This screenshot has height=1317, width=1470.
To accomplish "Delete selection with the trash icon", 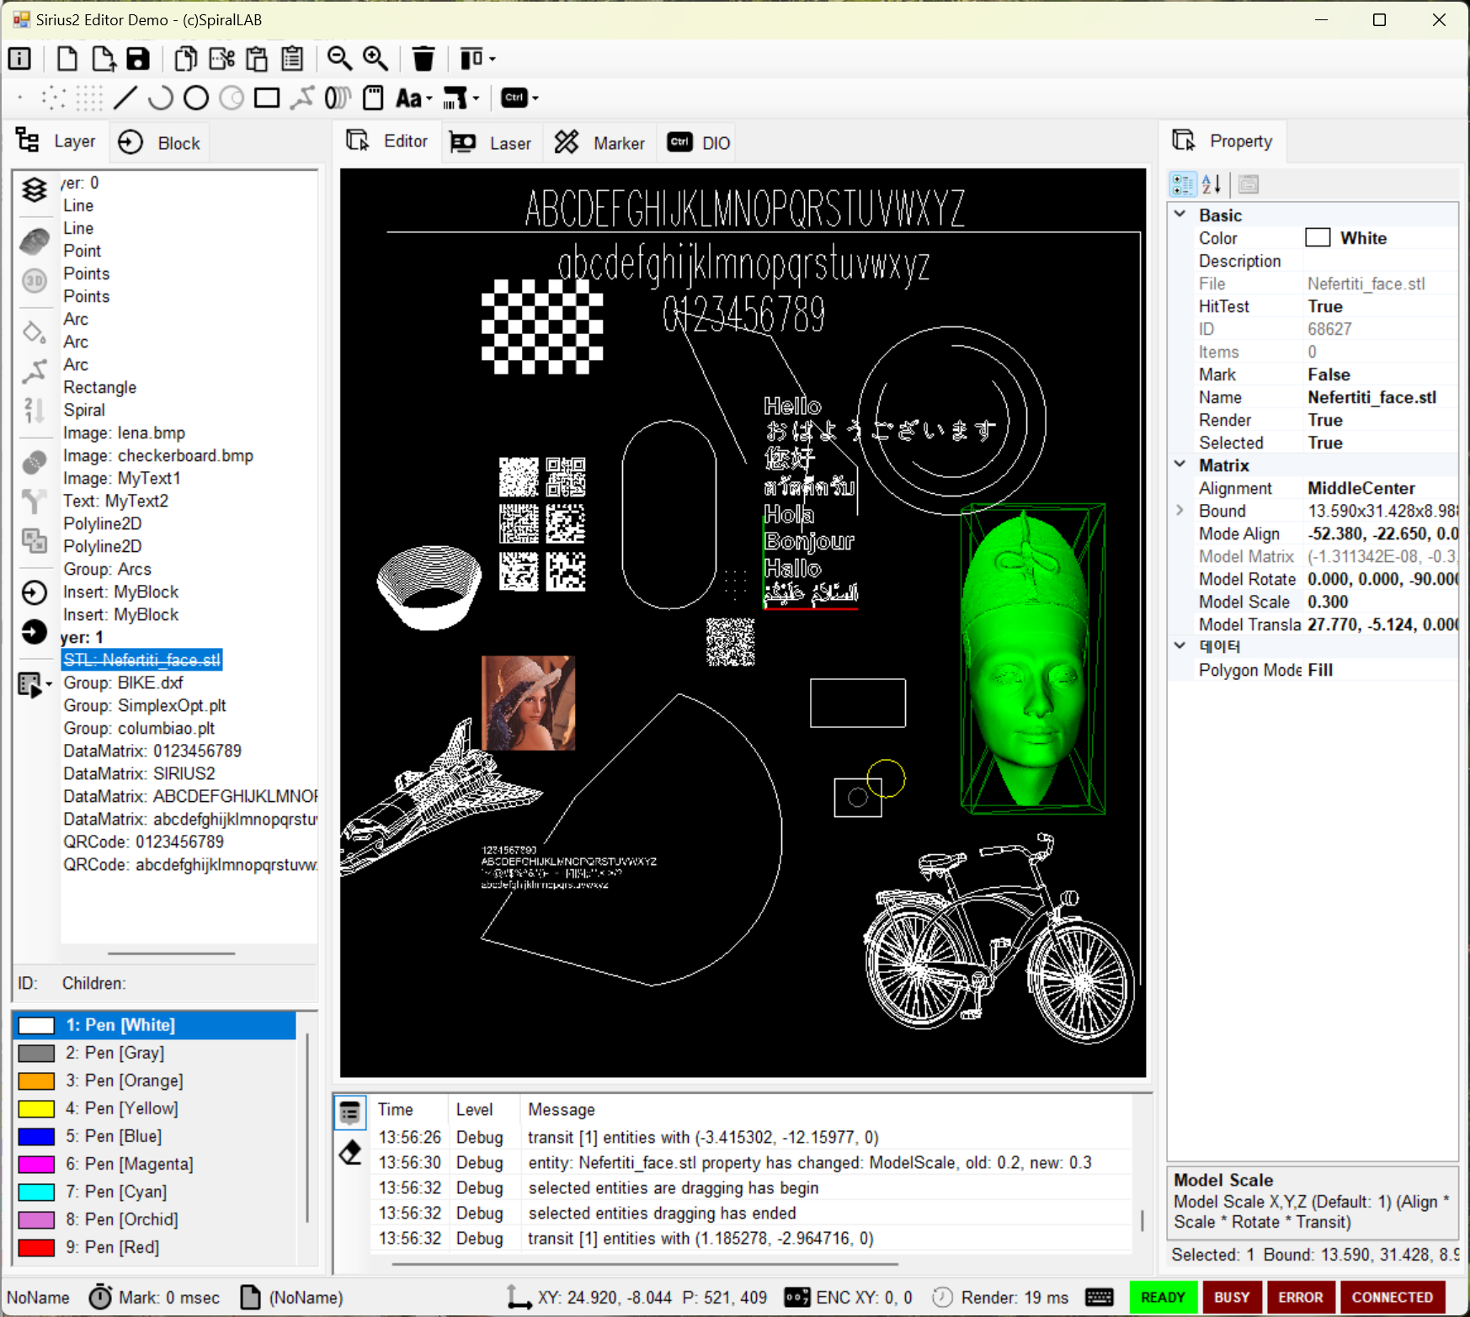I will click(423, 59).
